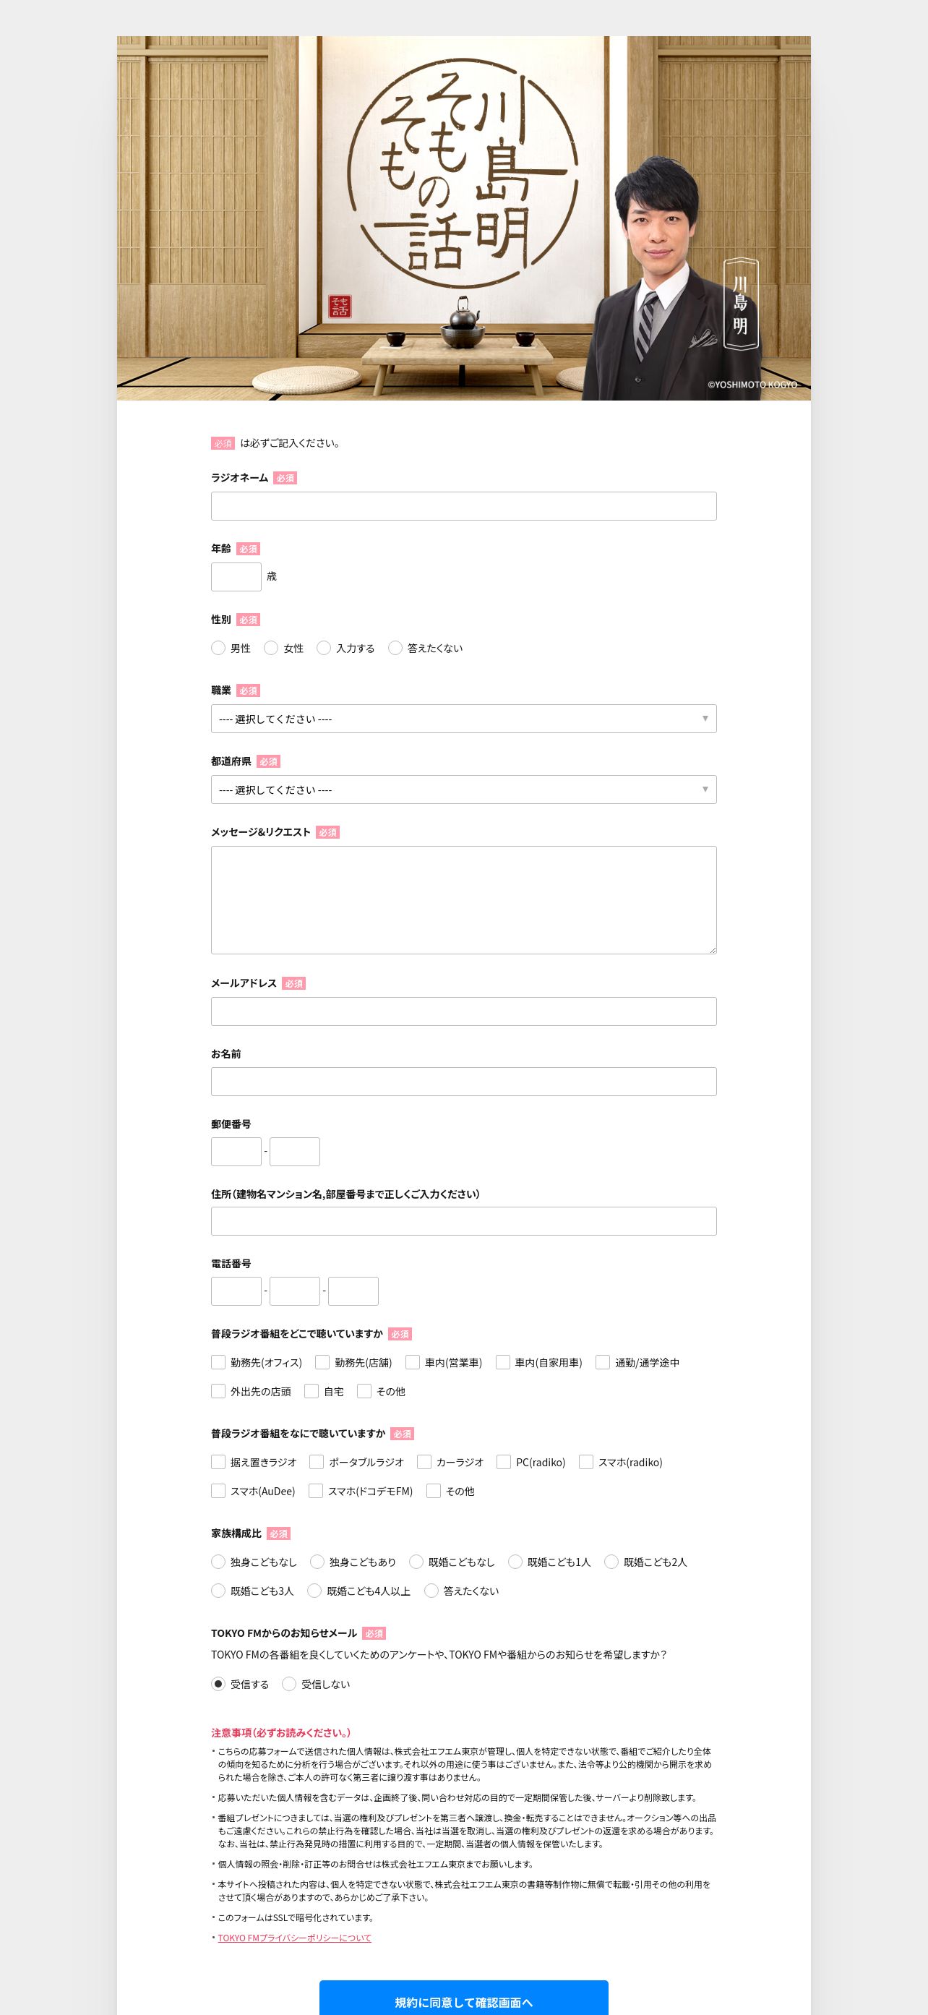928x2015 pixels.
Task: Focus the 年齢 age input box
Action: coord(236,576)
